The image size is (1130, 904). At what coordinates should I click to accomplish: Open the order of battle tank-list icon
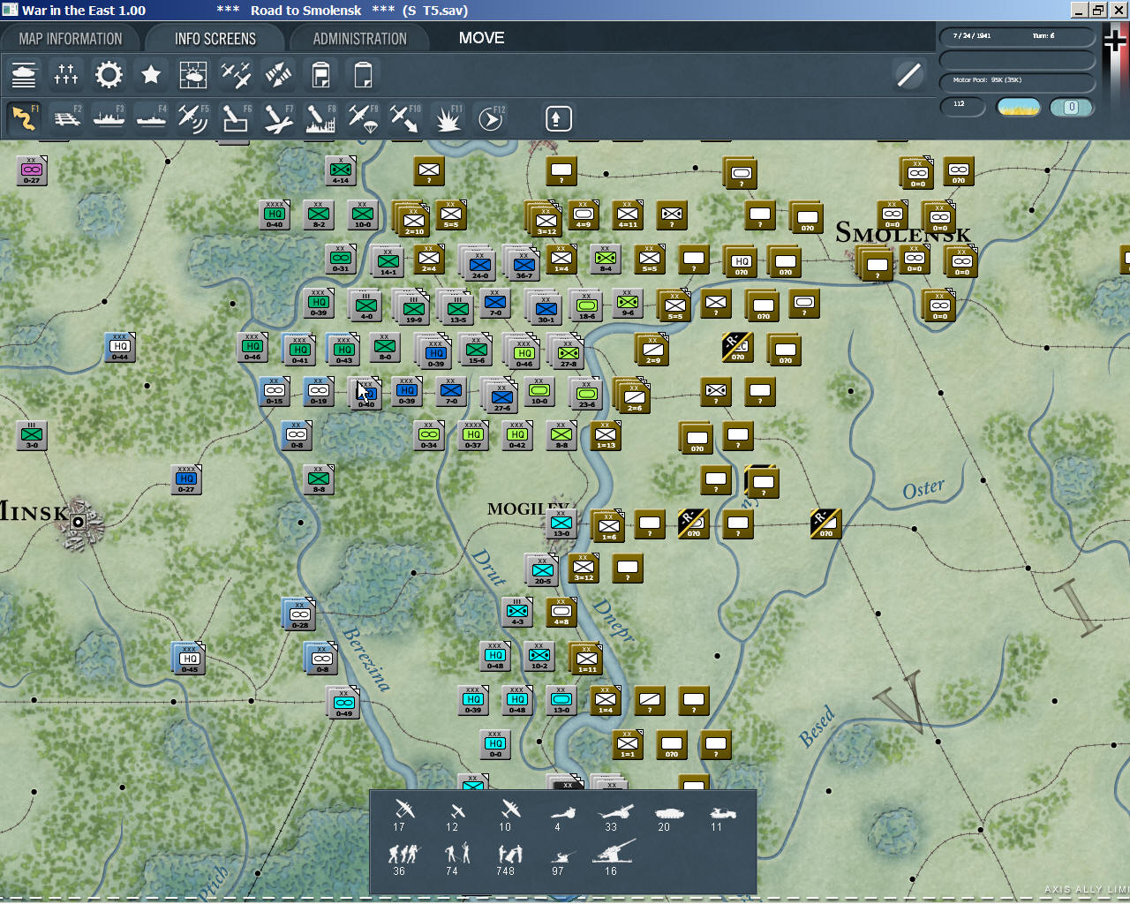click(24, 75)
